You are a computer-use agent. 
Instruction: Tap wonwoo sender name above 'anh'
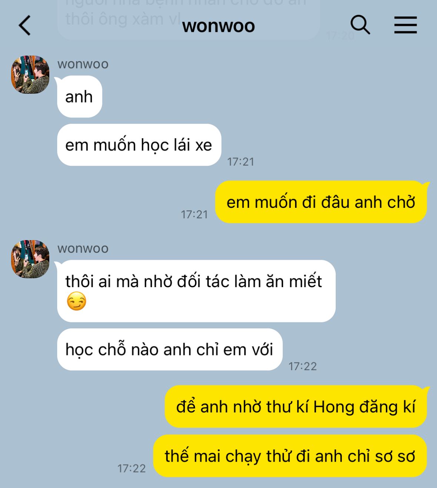[x=83, y=64]
